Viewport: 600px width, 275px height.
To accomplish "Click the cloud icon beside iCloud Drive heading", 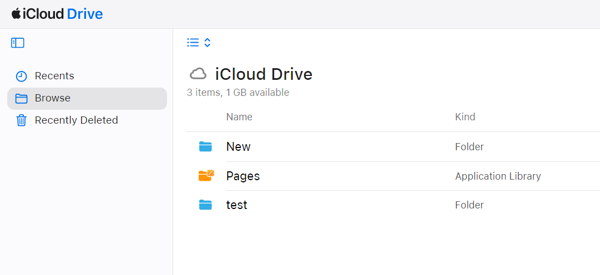I will [x=198, y=74].
